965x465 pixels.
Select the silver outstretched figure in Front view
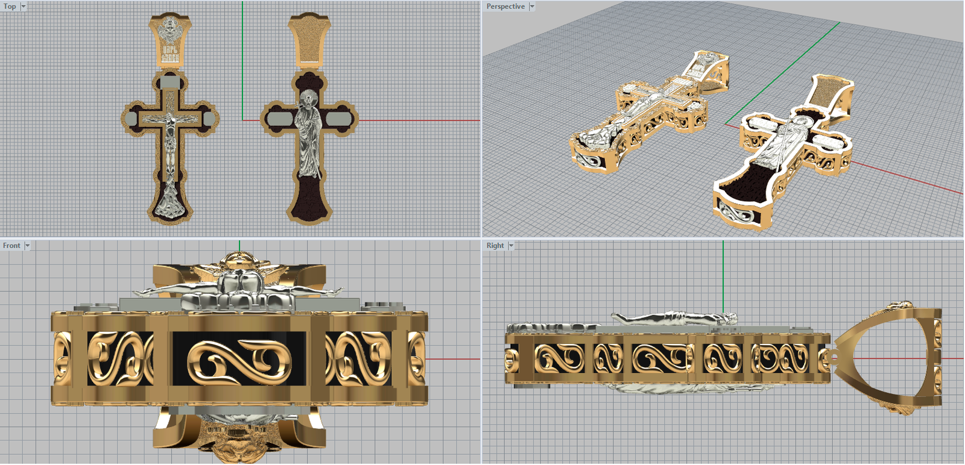click(x=238, y=290)
